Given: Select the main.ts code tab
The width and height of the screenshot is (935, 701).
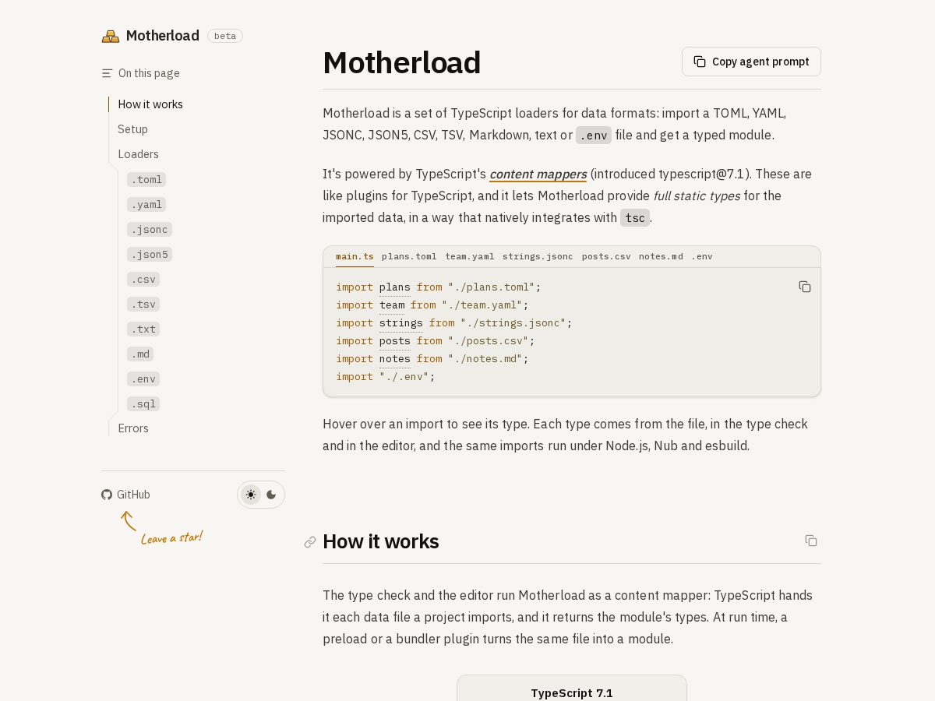Looking at the screenshot, I should (355, 256).
